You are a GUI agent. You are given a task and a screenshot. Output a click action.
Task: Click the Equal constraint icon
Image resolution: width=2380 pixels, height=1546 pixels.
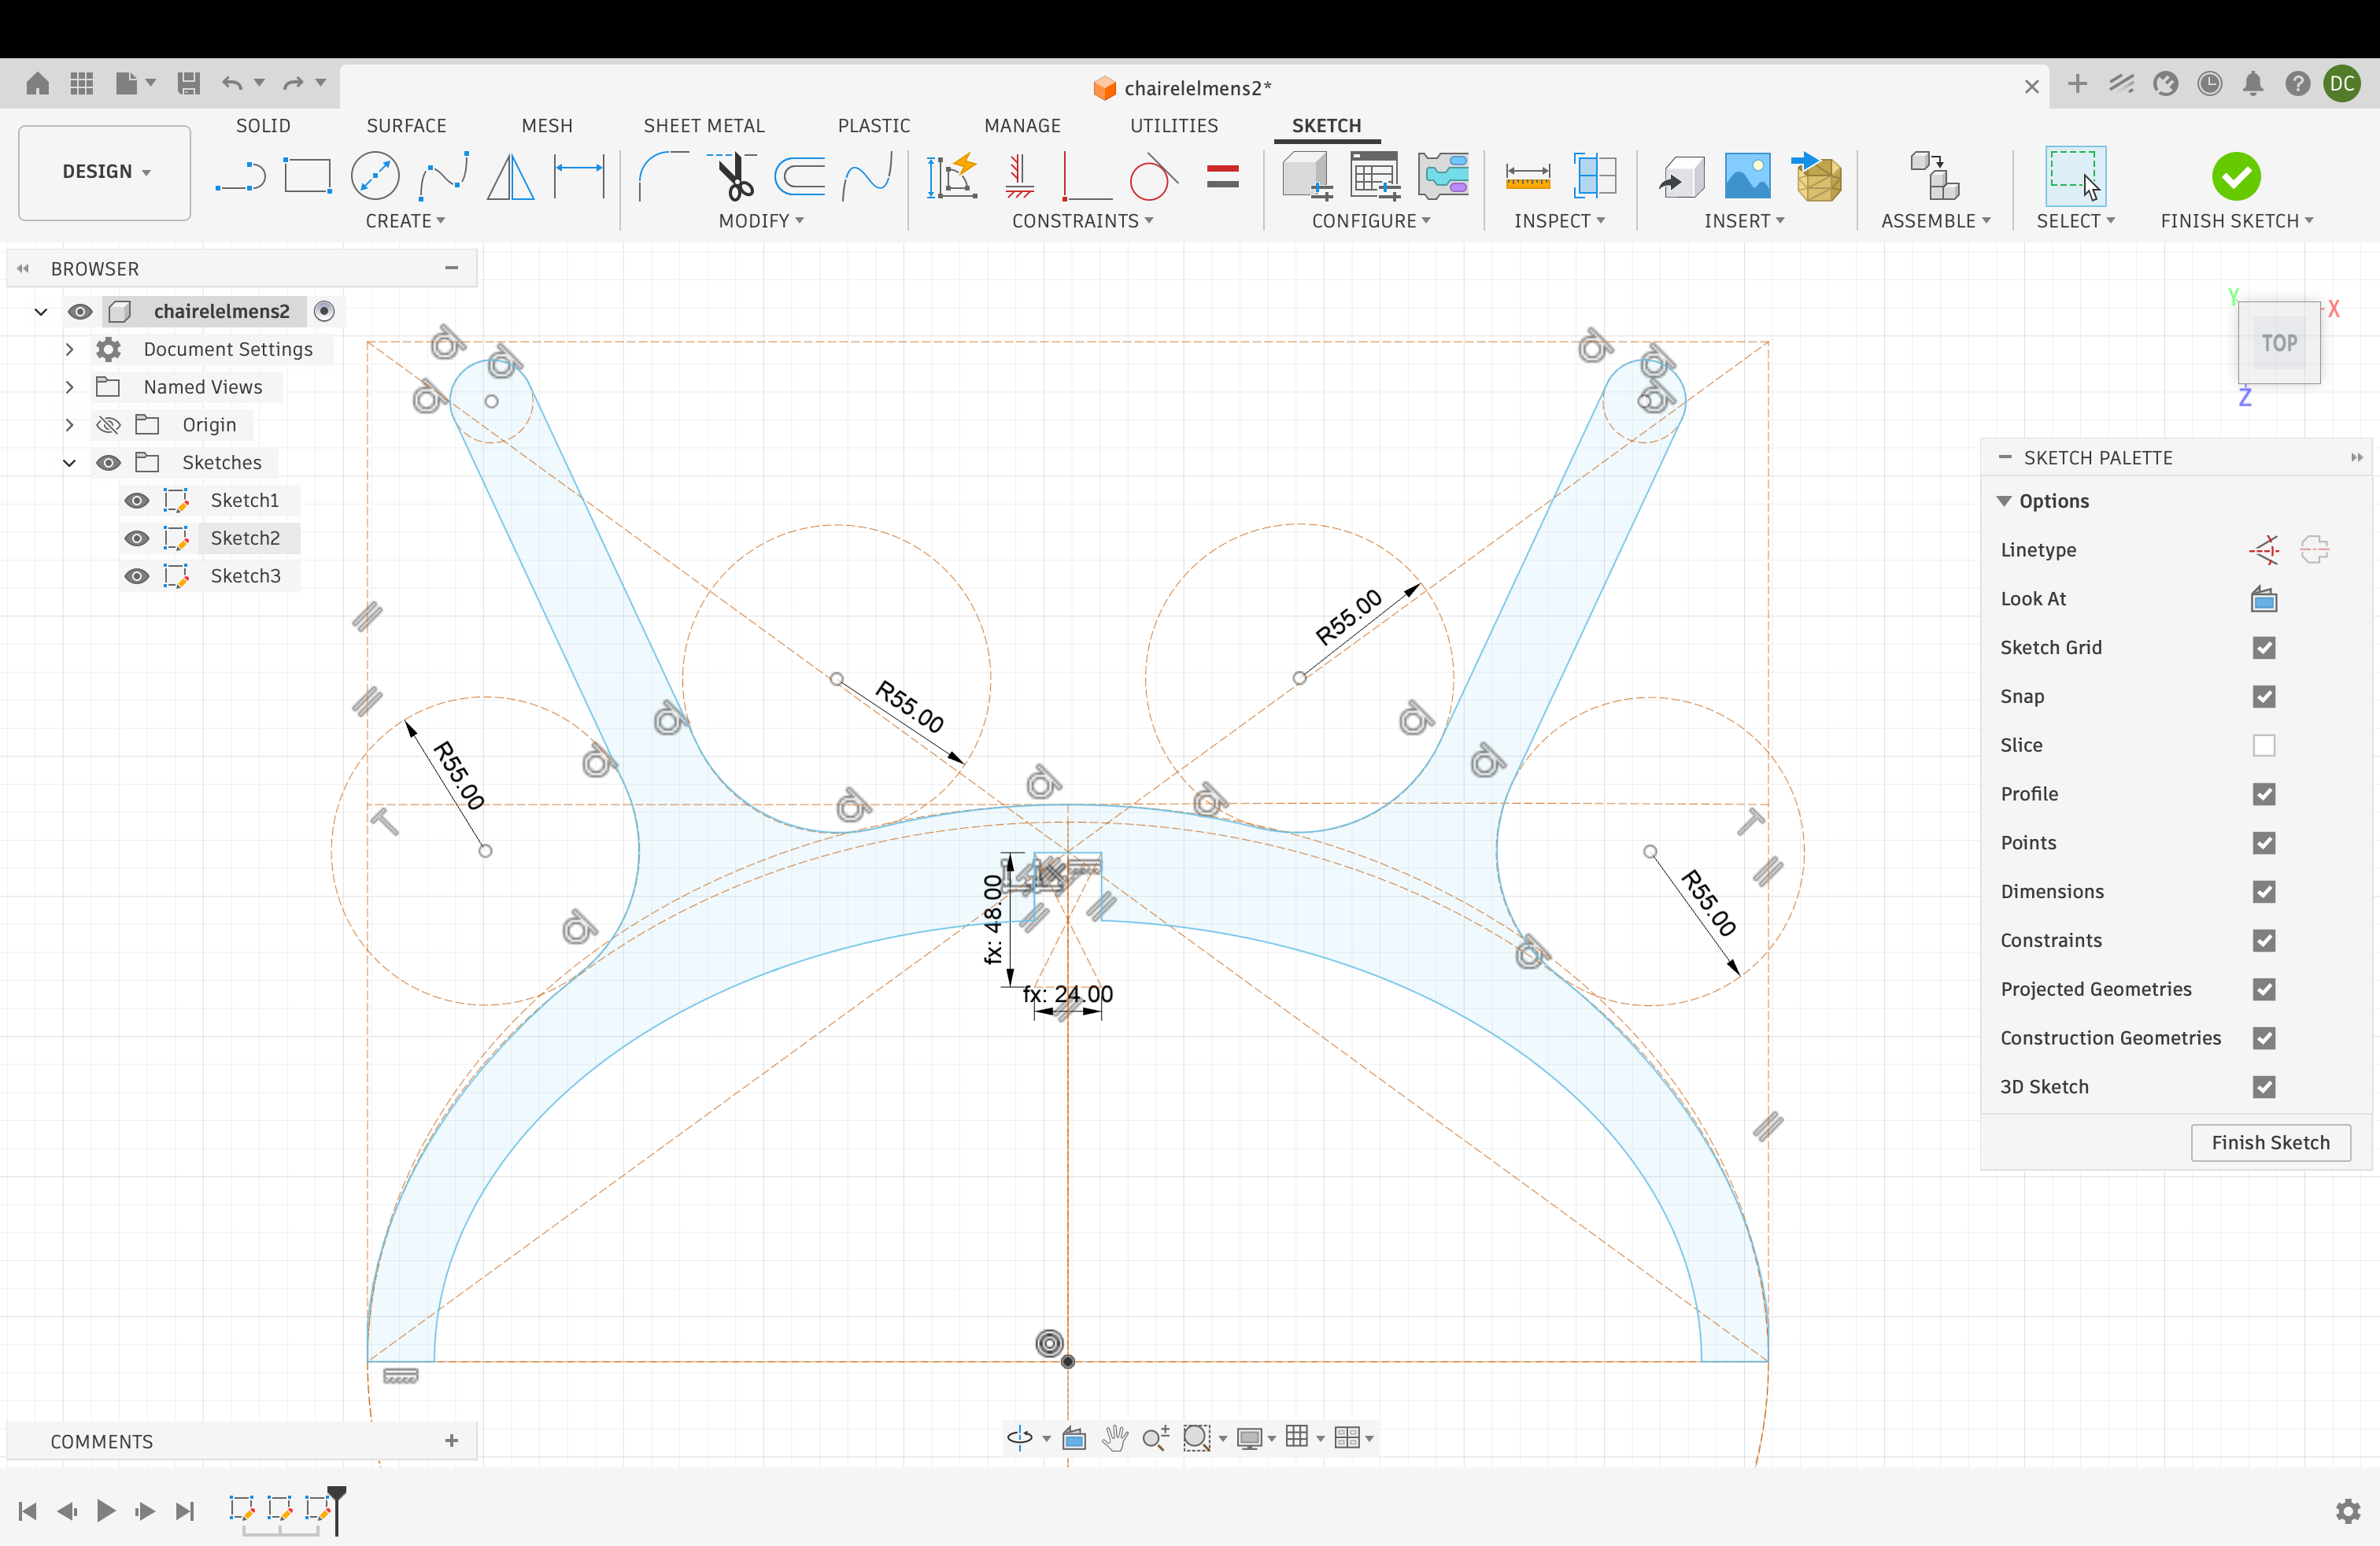(1223, 177)
